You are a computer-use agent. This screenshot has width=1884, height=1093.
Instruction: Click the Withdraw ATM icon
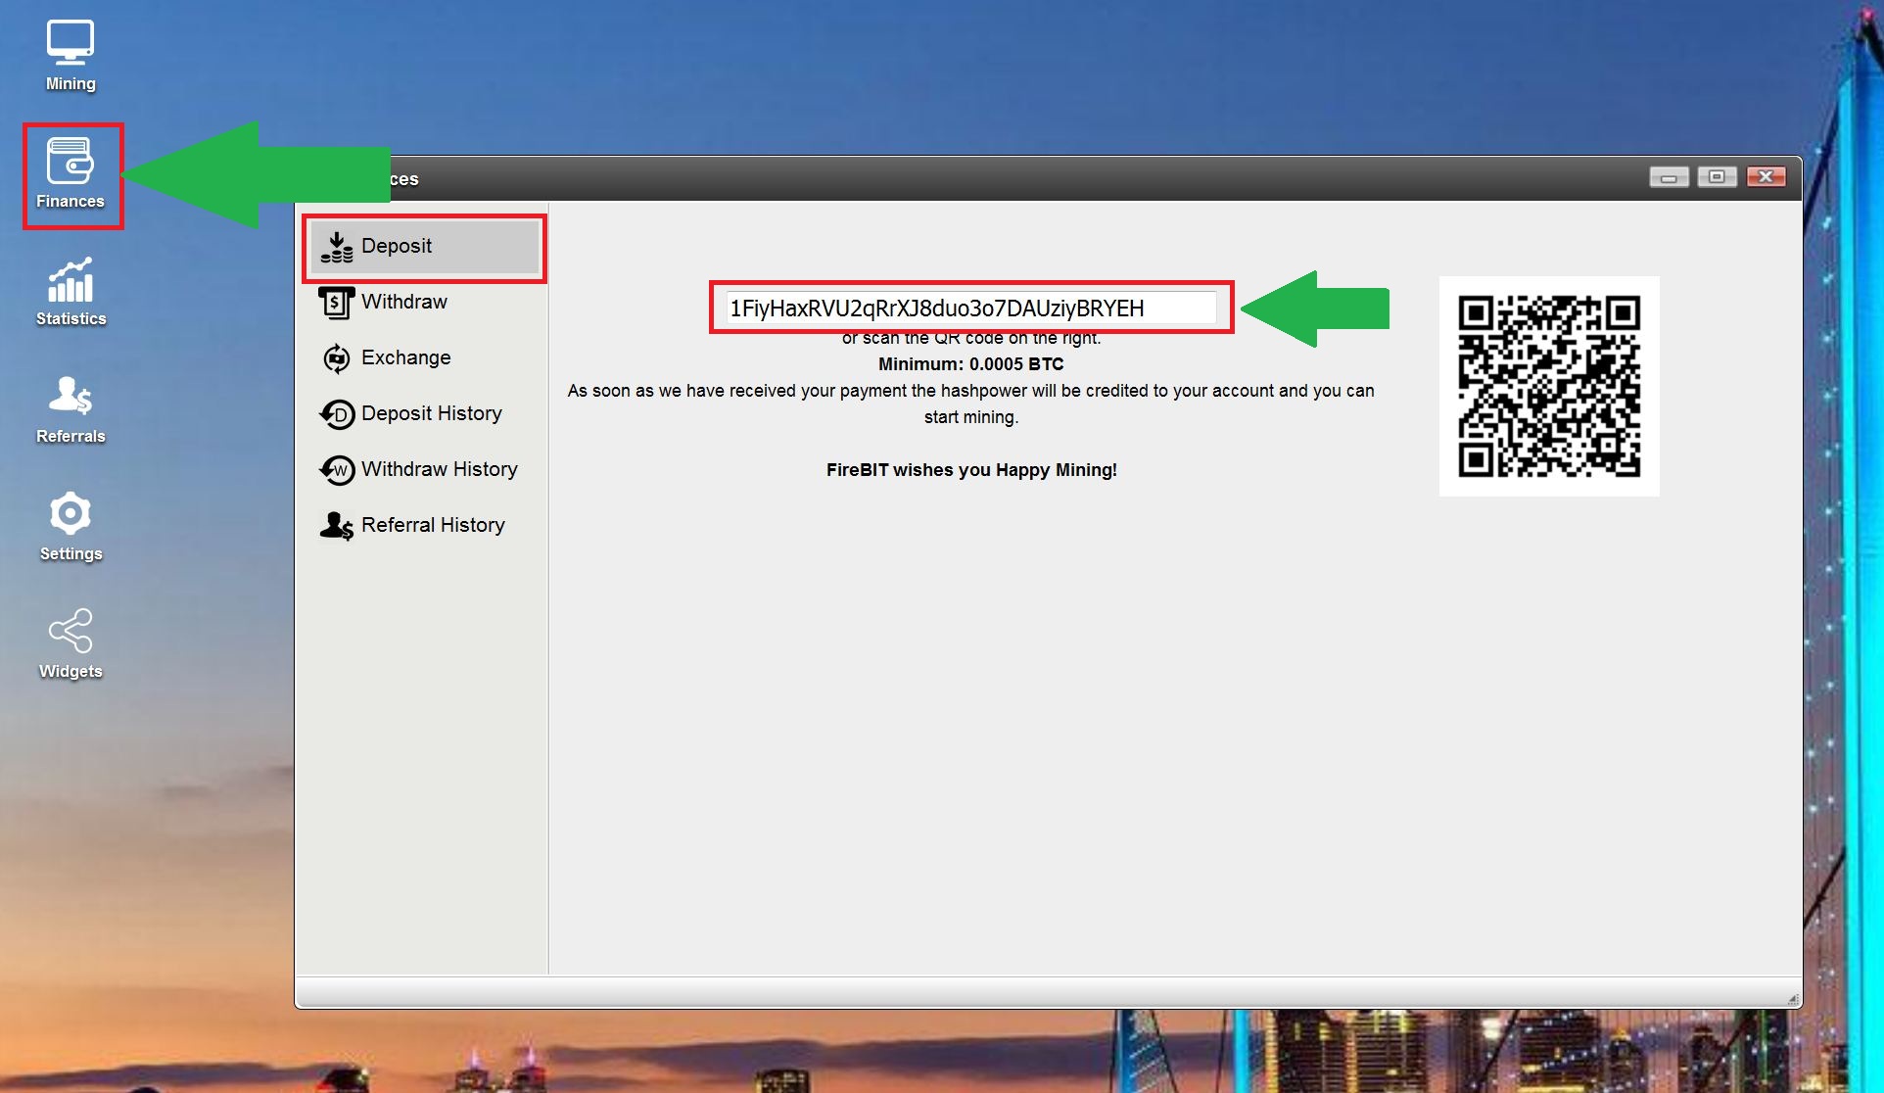click(x=337, y=303)
